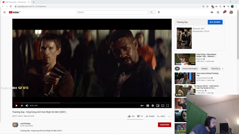Viewport: 239px width, 134px height.
Task: Enter full screen mode
Action: pyautogui.click(x=168, y=106)
